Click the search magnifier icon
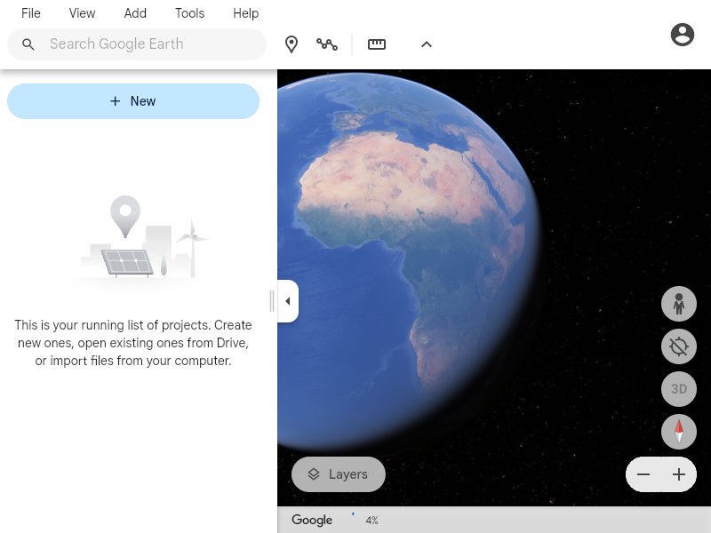The width and height of the screenshot is (711, 533). tap(28, 44)
